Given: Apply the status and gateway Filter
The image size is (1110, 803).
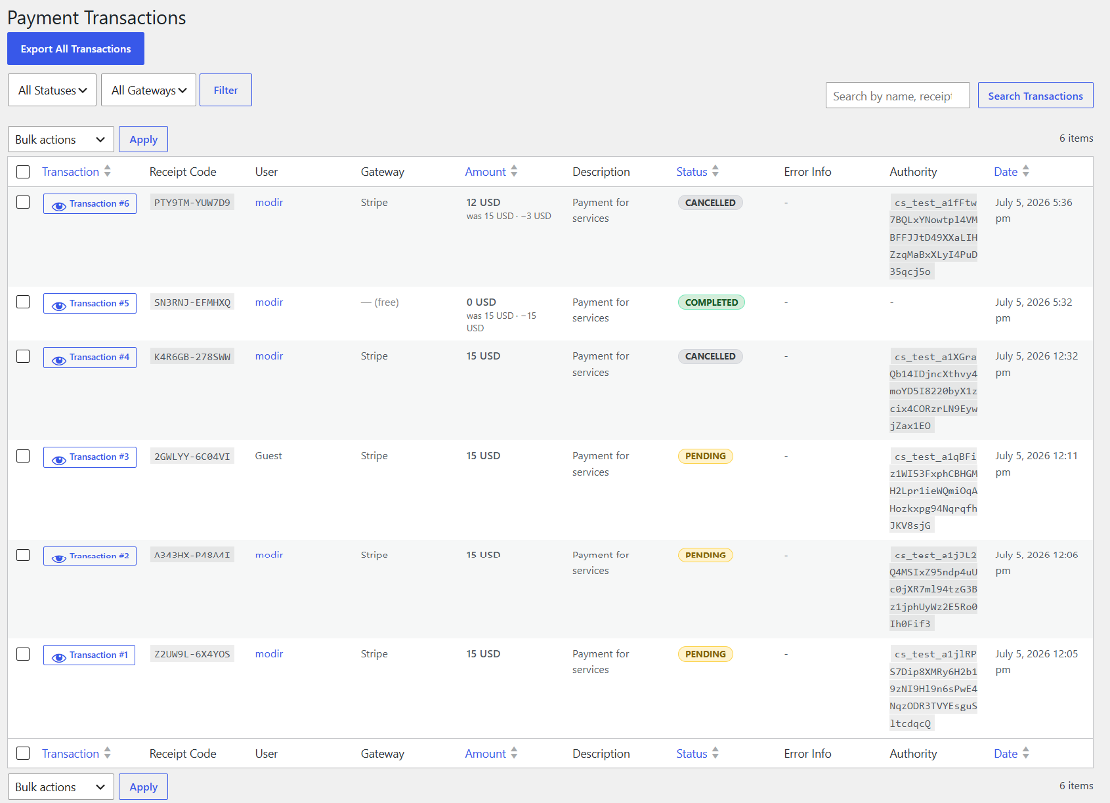Looking at the screenshot, I should 226,90.
